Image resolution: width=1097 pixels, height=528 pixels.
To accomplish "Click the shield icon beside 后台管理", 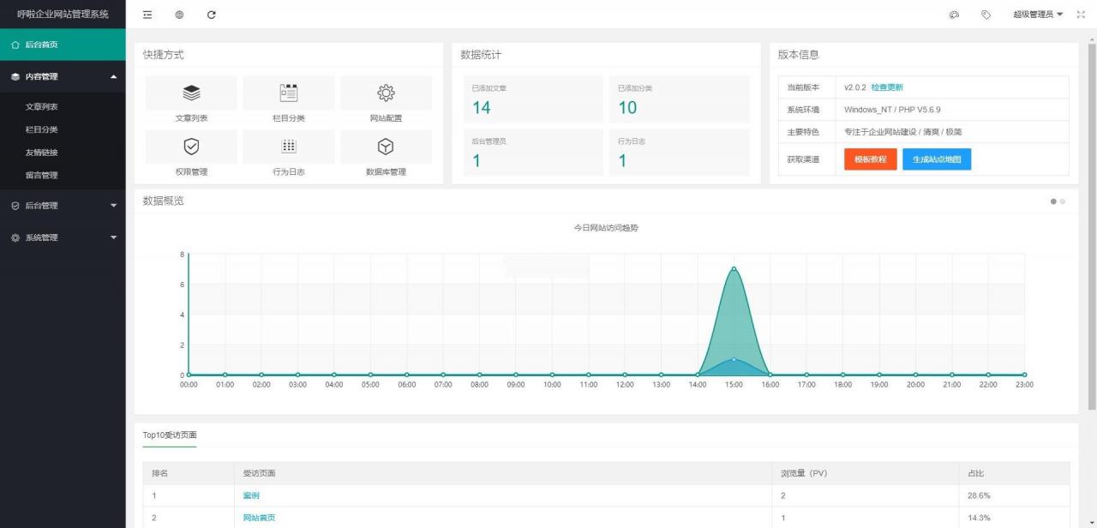I will pos(15,206).
